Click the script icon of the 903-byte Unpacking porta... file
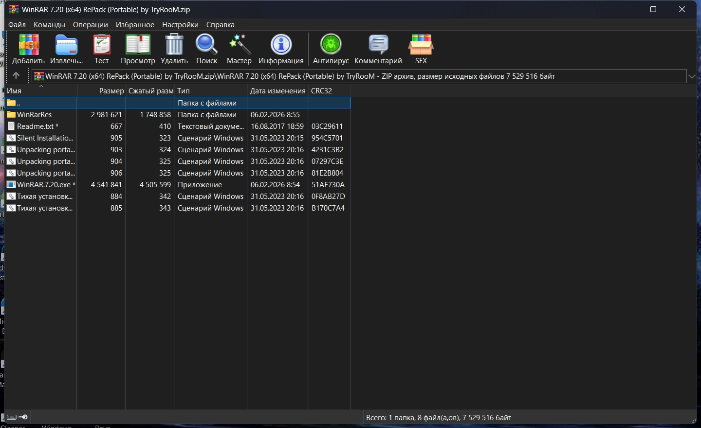 tap(11, 150)
